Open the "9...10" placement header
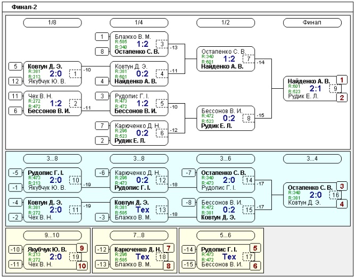 [52, 235]
